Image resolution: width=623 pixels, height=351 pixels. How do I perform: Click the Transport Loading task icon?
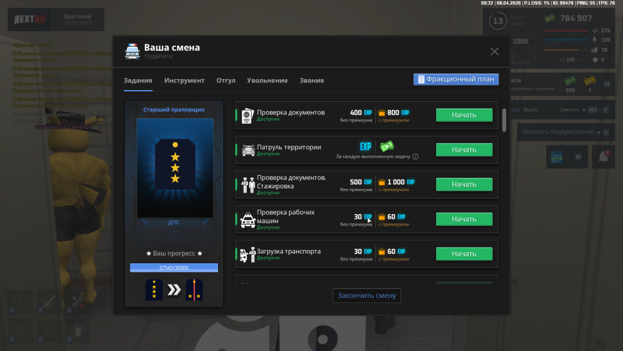pyautogui.click(x=248, y=254)
